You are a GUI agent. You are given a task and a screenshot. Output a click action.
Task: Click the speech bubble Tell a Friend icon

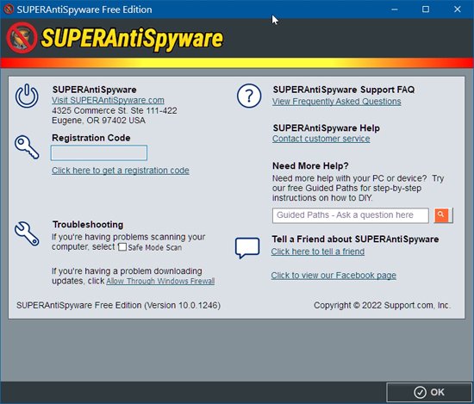click(247, 248)
